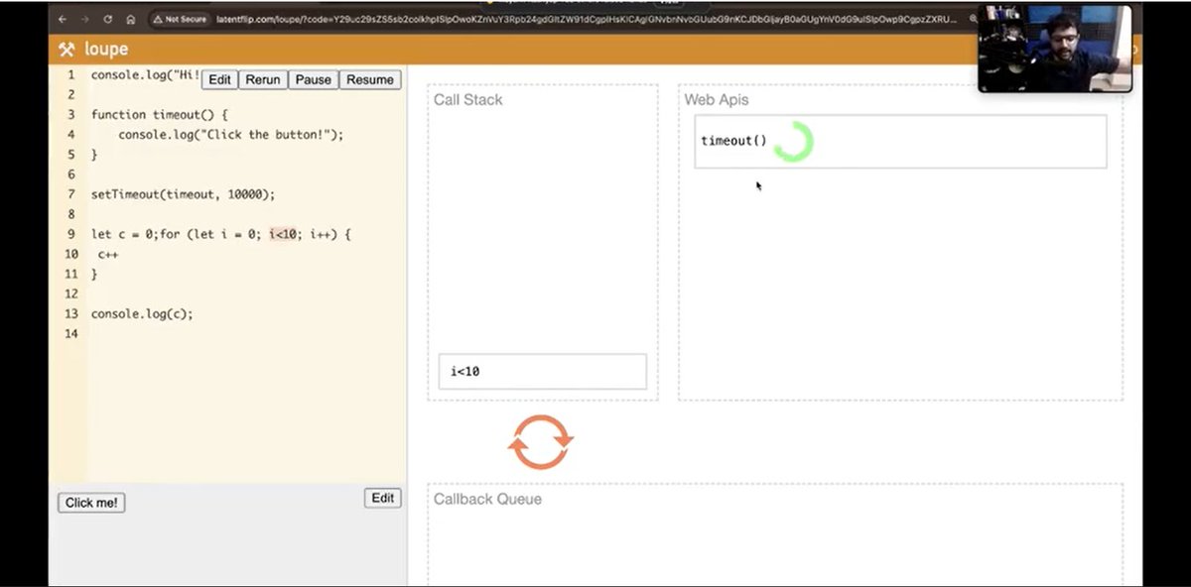This screenshot has width=1191, height=587.
Task: Click the 'Call Stack' panel label
Action: point(468,99)
